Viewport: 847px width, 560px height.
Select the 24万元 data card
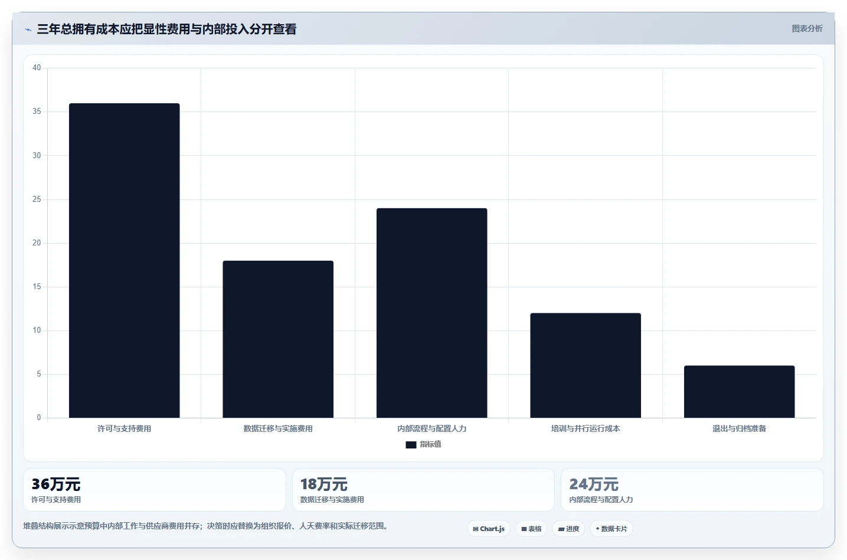692,490
